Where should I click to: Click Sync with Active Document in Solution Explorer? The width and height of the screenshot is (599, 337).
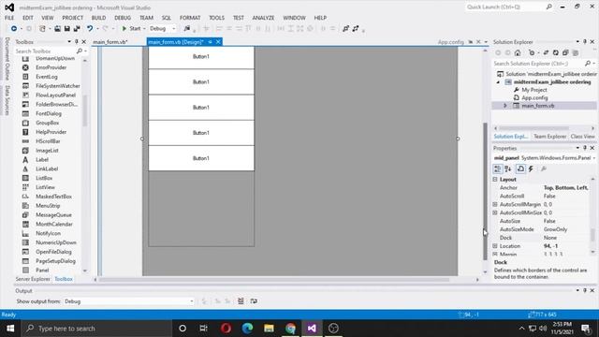[546, 52]
